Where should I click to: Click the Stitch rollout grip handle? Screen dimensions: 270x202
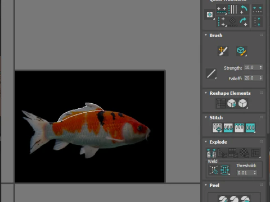pyautogui.click(x=262, y=117)
